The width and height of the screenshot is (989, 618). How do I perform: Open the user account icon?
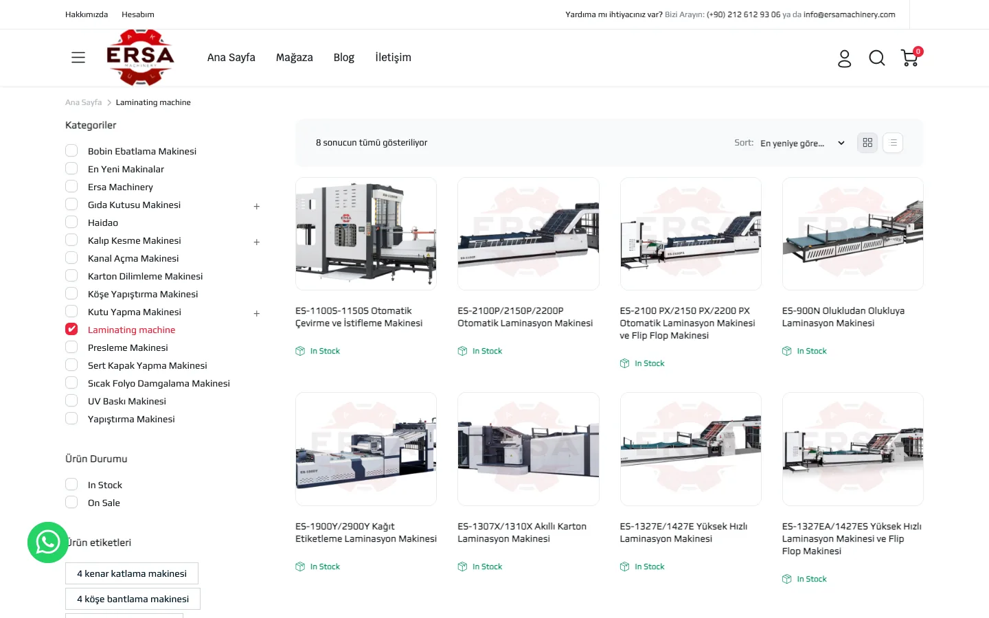pyautogui.click(x=844, y=58)
